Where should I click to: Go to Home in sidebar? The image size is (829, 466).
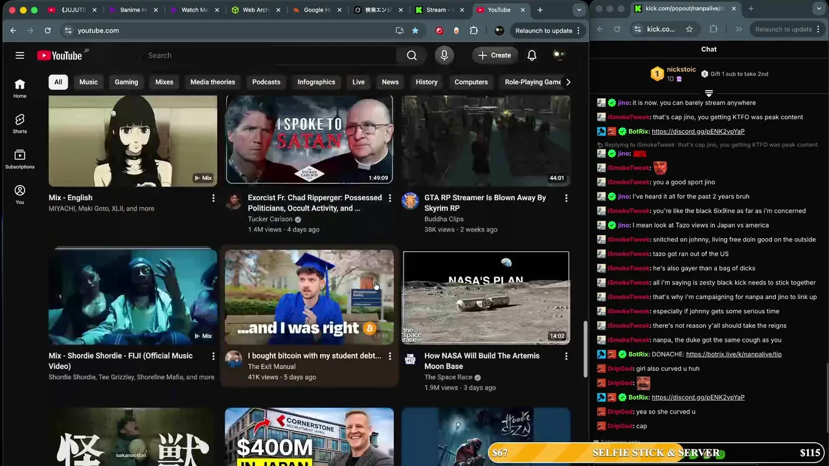point(20,89)
